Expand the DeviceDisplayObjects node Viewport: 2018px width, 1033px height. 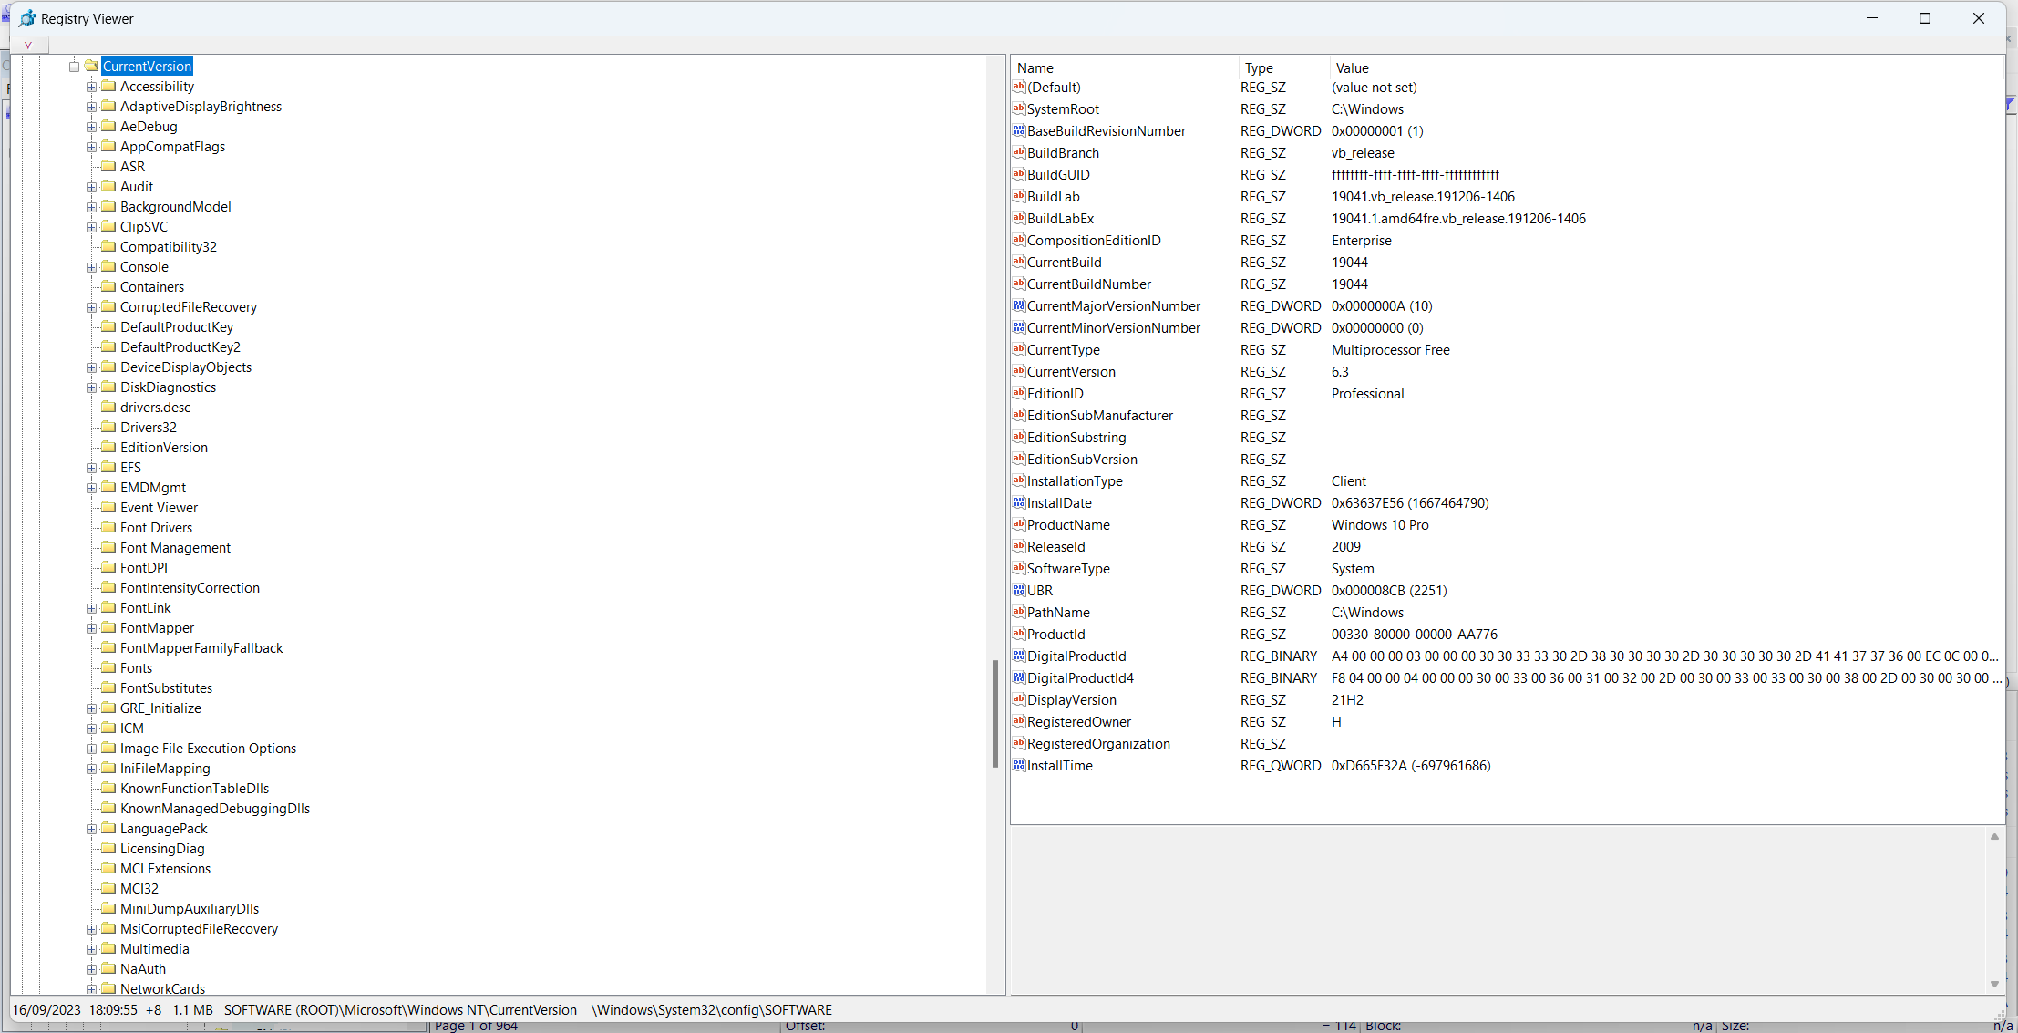click(91, 367)
